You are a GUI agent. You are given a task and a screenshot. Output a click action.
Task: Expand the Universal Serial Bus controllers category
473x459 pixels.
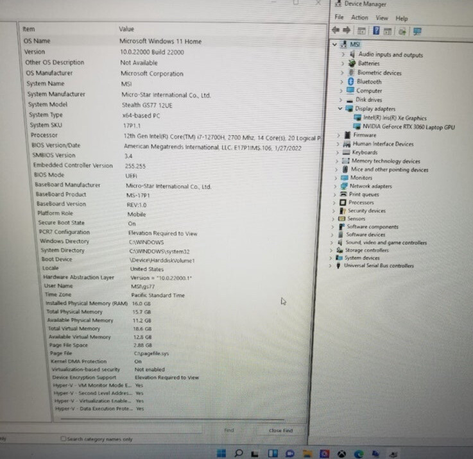tap(331, 265)
